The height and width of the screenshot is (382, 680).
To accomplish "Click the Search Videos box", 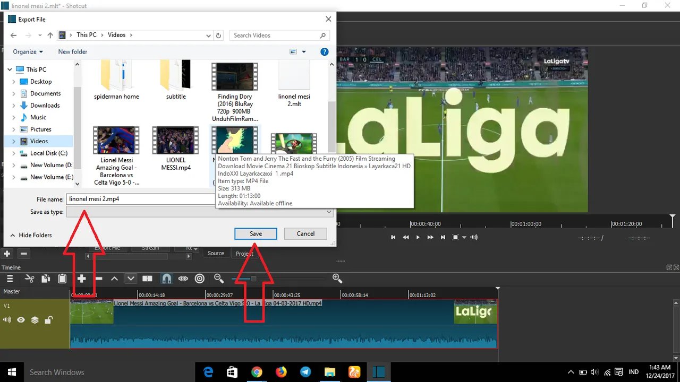I will click(279, 36).
